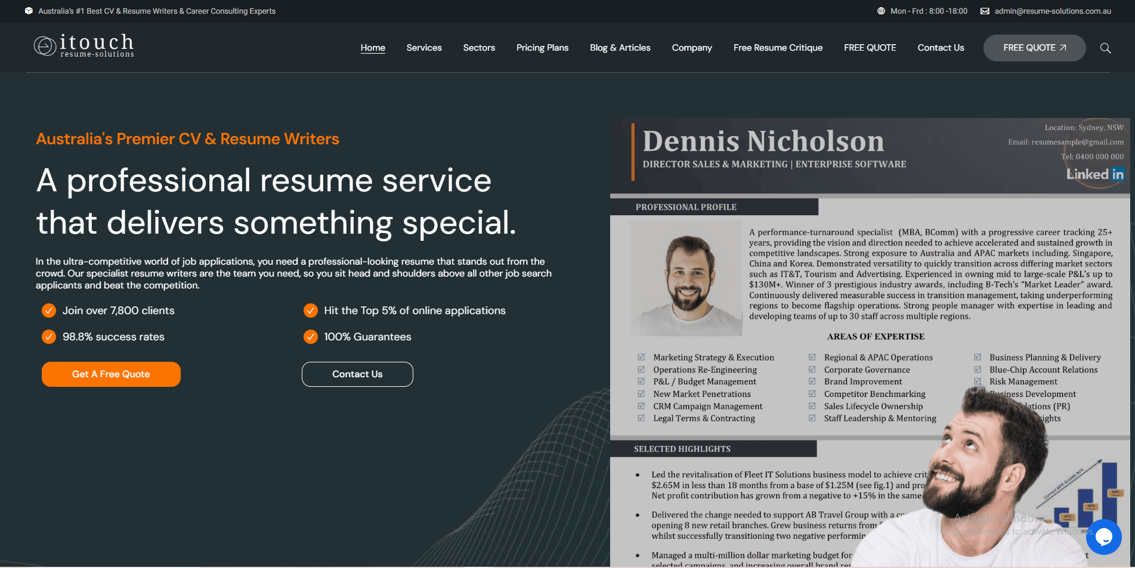Click the itouch resume-solutions logo

(83, 46)
